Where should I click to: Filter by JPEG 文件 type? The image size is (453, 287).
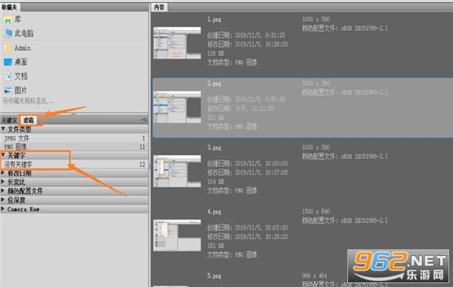pyautogui.click(x=74, y=138)
